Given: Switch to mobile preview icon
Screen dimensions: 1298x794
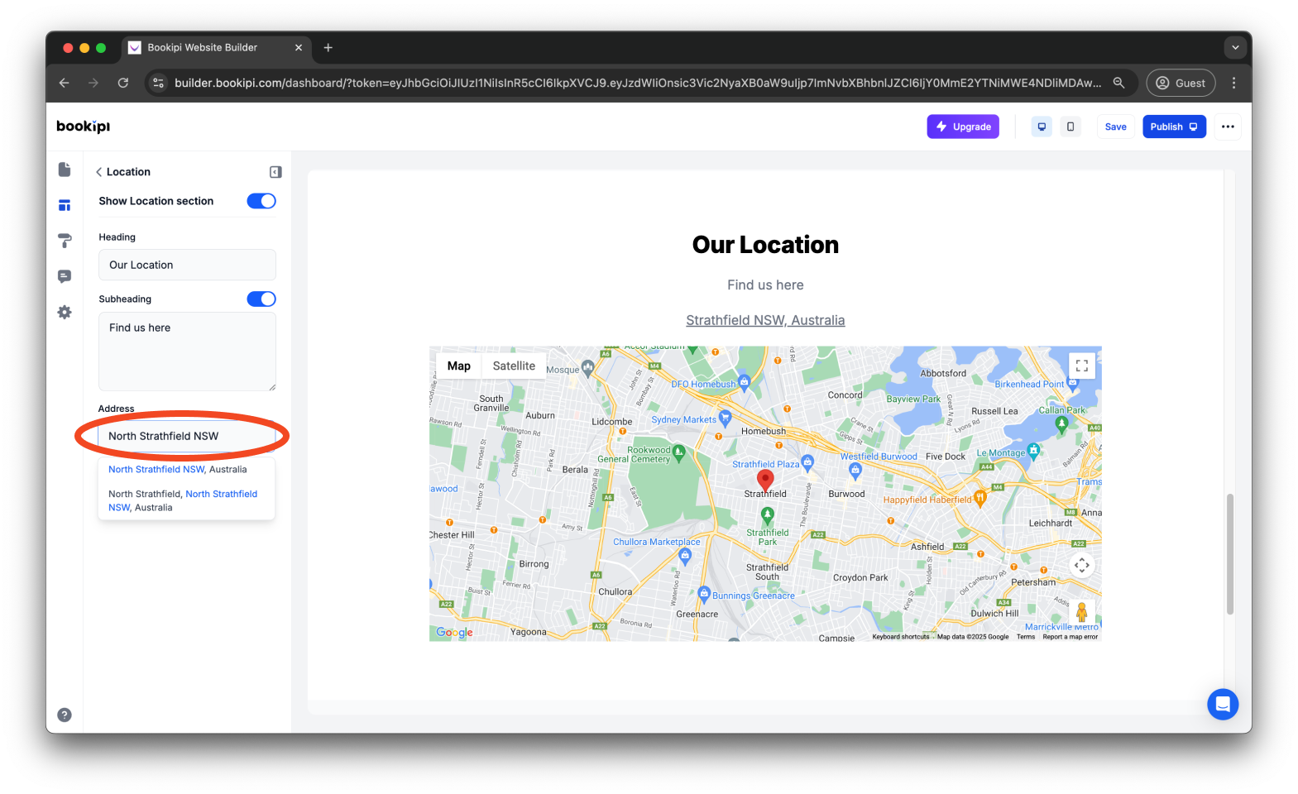Looking at the screenshot, I should point(1070,127).
